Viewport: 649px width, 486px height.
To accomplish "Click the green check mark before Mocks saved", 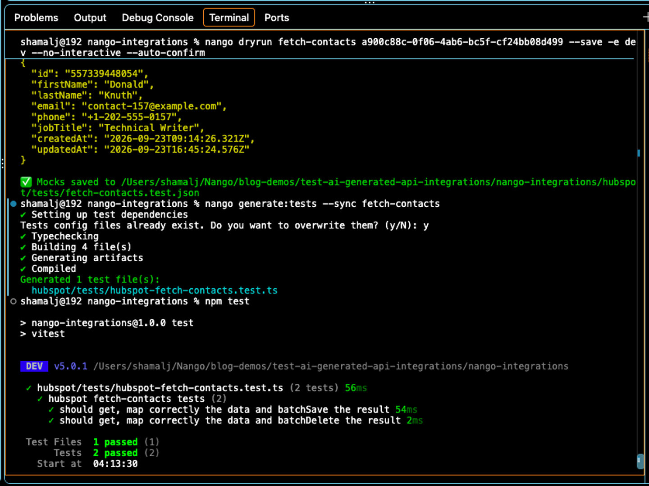I will click(26, 182).
